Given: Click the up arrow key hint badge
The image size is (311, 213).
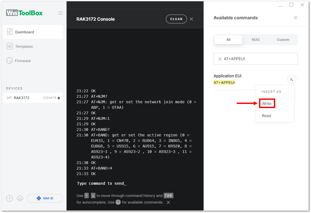Looking at the screenshot, I should [x=86, y=195].
